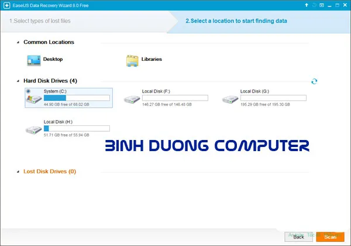Screen dimensions: 351x246
Task: Click step 2 Select a location tab
Action: click(236, 21)
